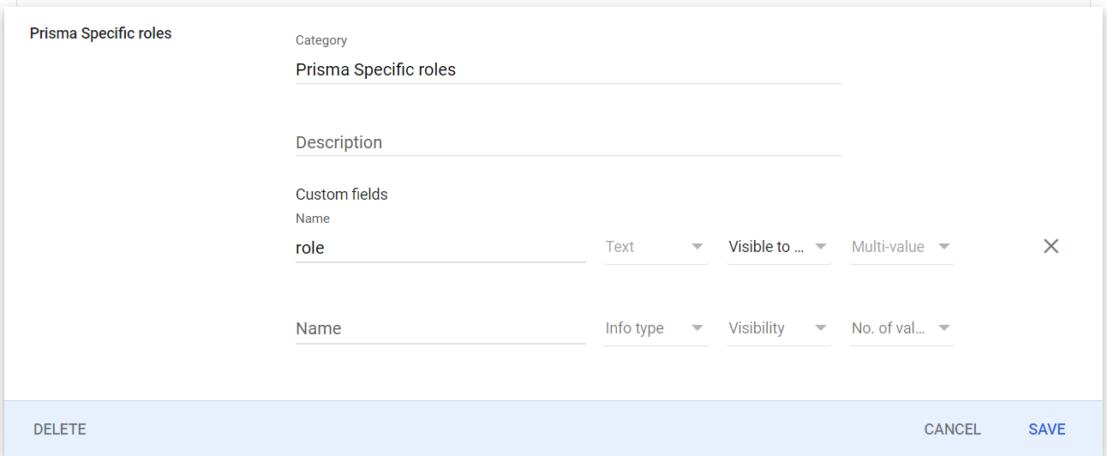The width and height of the screenshot is (1107, 456).
Task: Click the arrow icon beside No. of values
Action: click(x=943, y=328)
